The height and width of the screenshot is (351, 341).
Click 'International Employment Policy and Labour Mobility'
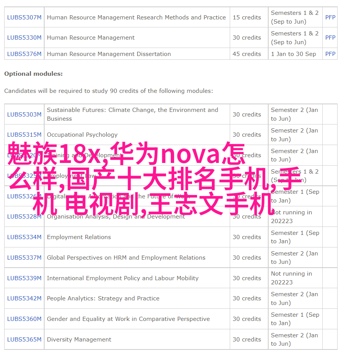123,278
